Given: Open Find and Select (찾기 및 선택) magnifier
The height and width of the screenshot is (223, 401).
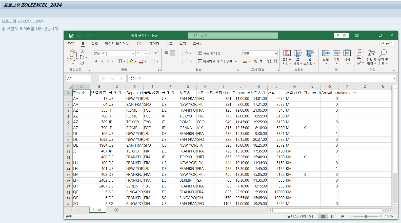Looking at the screenshot, I should (383, 57).
